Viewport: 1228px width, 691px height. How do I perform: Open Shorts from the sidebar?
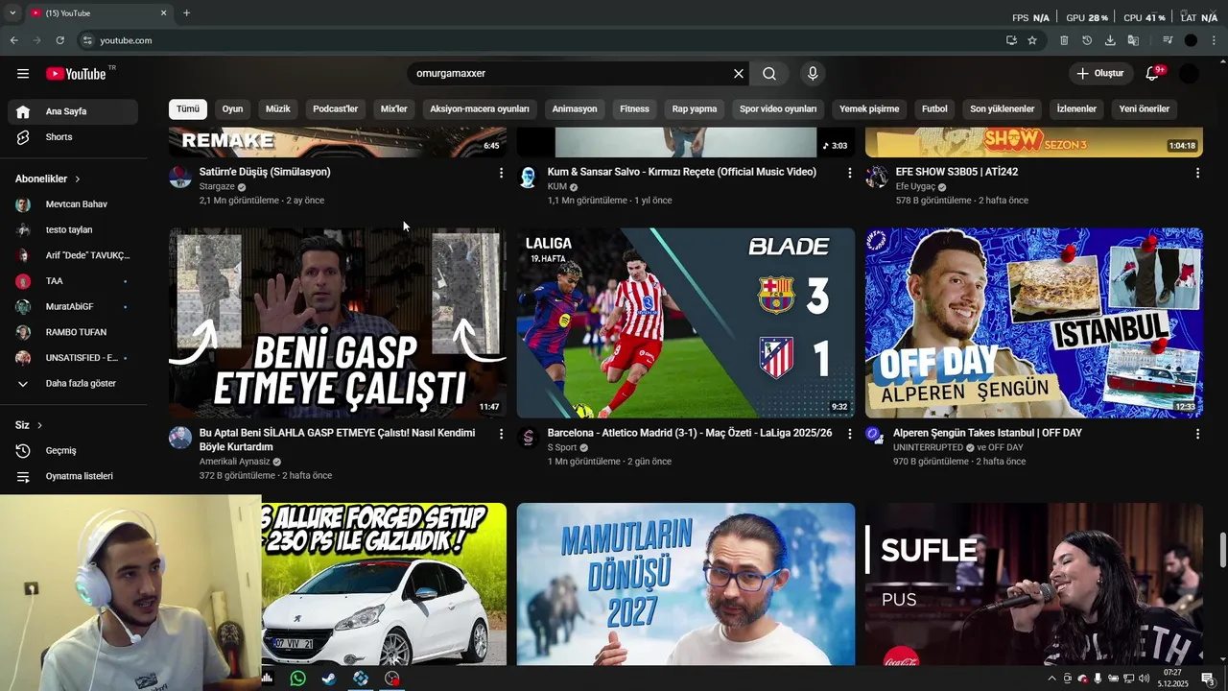pyautogui.click(x=73, y=137)
